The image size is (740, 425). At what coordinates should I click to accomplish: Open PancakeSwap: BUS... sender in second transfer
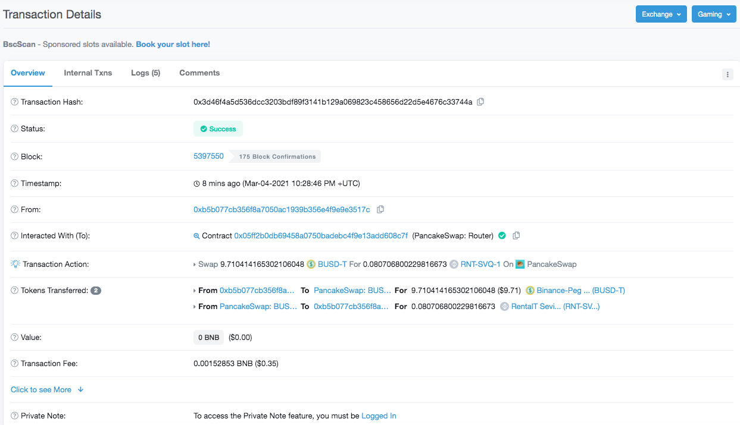[x=258, y=307]
